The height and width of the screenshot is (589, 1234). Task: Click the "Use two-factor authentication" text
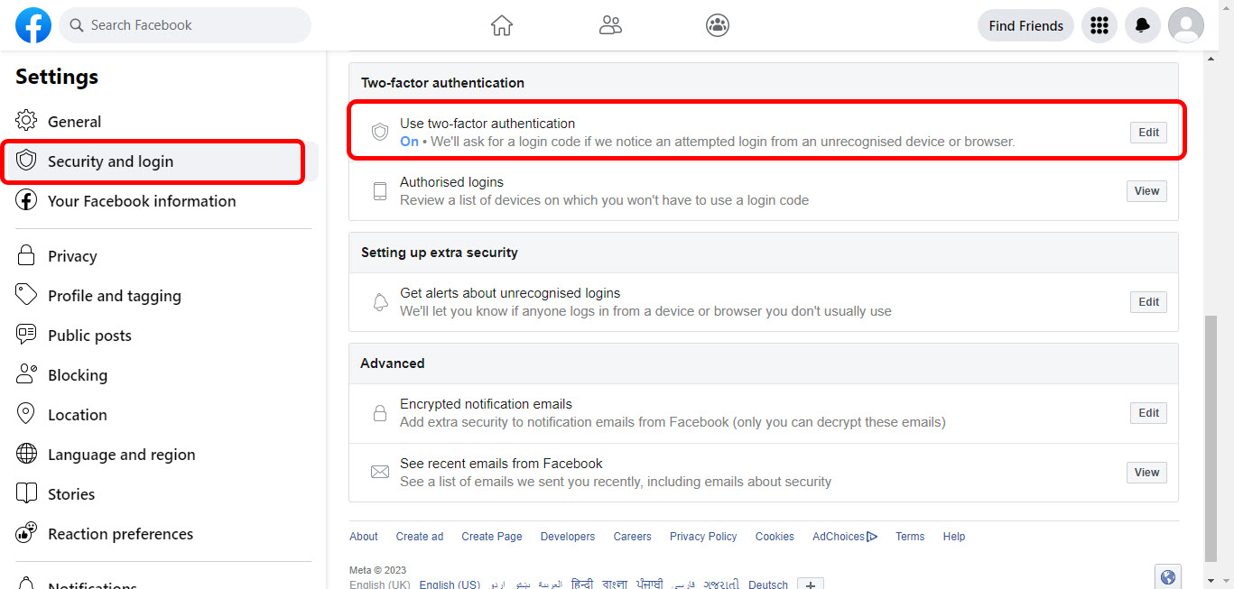[x=487, y=124]
